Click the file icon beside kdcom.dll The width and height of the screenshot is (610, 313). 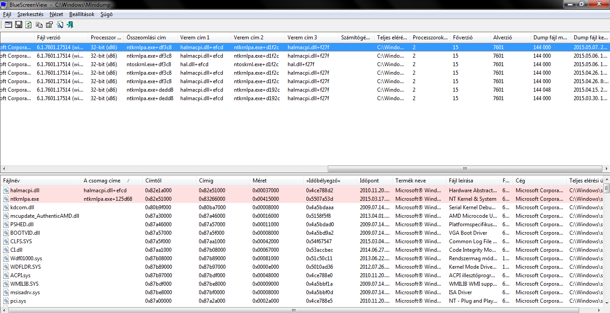pos(6,207)
